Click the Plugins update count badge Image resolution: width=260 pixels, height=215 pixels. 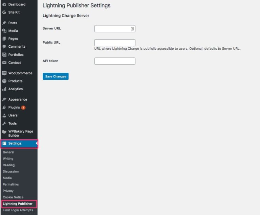point(23,107)
